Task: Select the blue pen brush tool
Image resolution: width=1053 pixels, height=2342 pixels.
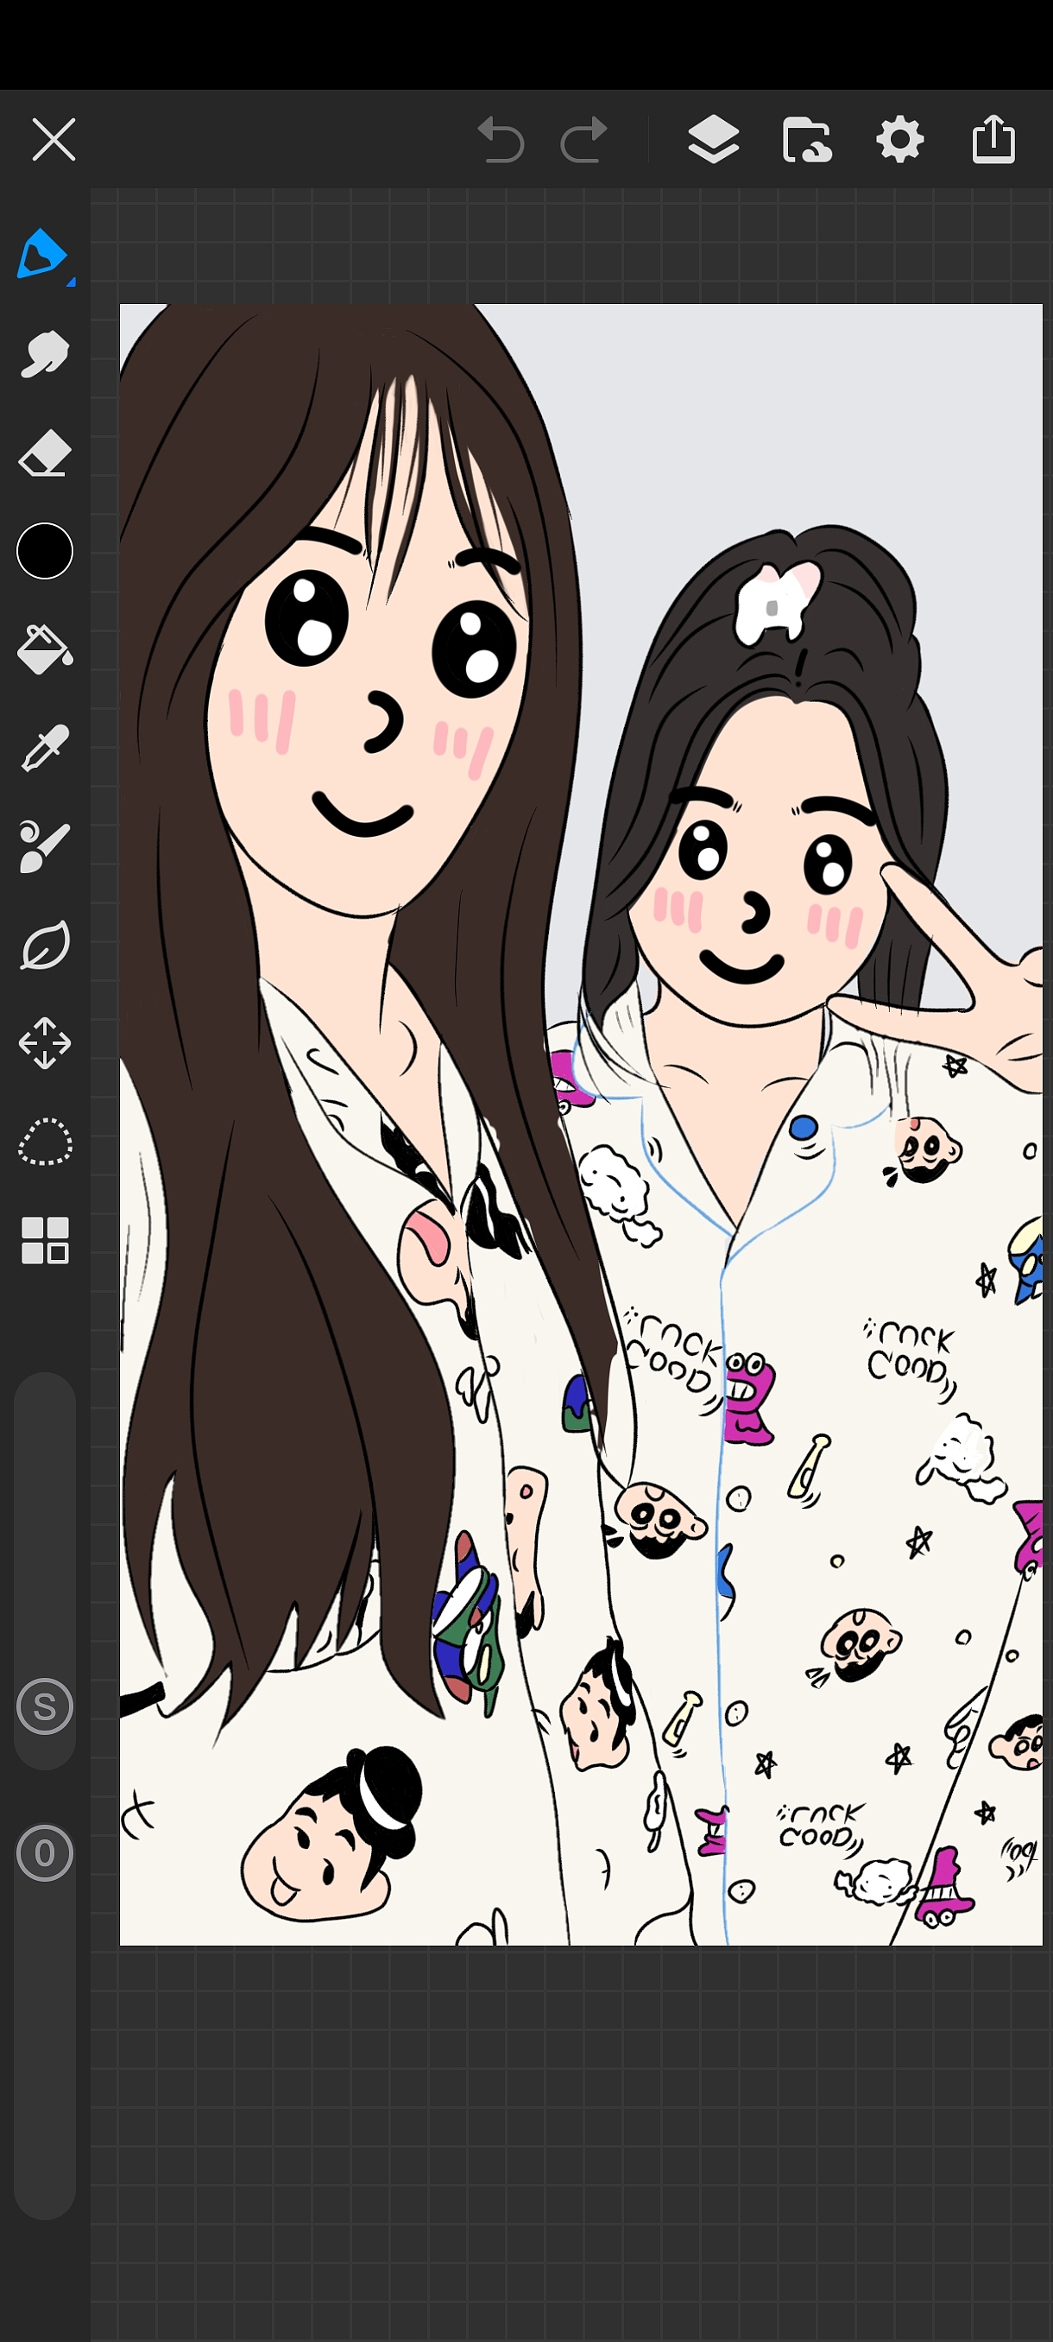Action: pyautogui.click(x=42, y=255)
